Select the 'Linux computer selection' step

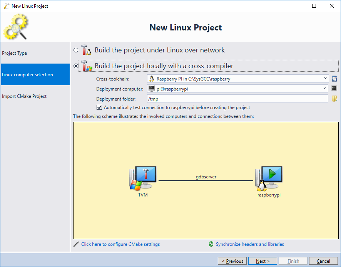click(x=35, y=74)
